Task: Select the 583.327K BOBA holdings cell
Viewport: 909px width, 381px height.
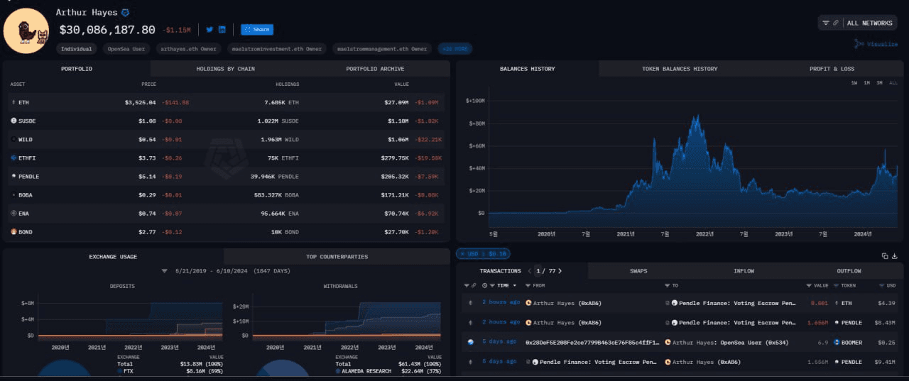Action: 276,194
